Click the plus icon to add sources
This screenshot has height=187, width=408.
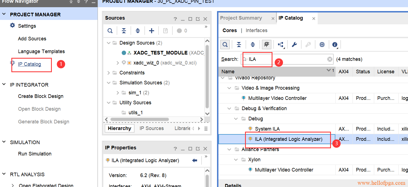click(x=151, y=31)
